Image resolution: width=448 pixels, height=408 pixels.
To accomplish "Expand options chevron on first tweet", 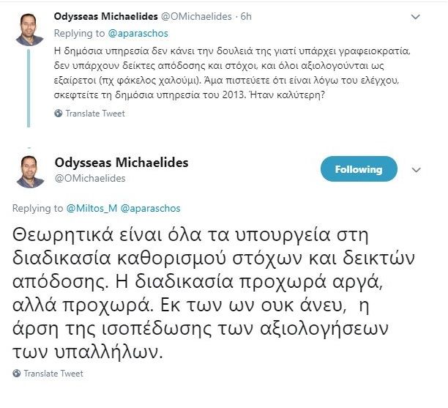I will coord(415,17).
